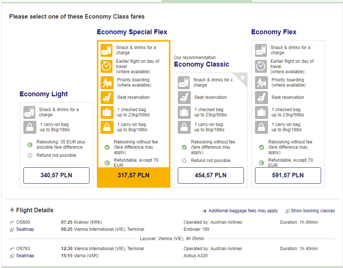Click the Economy Classic rebooking green checkmark
This screenshot has height=268, width=343.
(184, 147)
